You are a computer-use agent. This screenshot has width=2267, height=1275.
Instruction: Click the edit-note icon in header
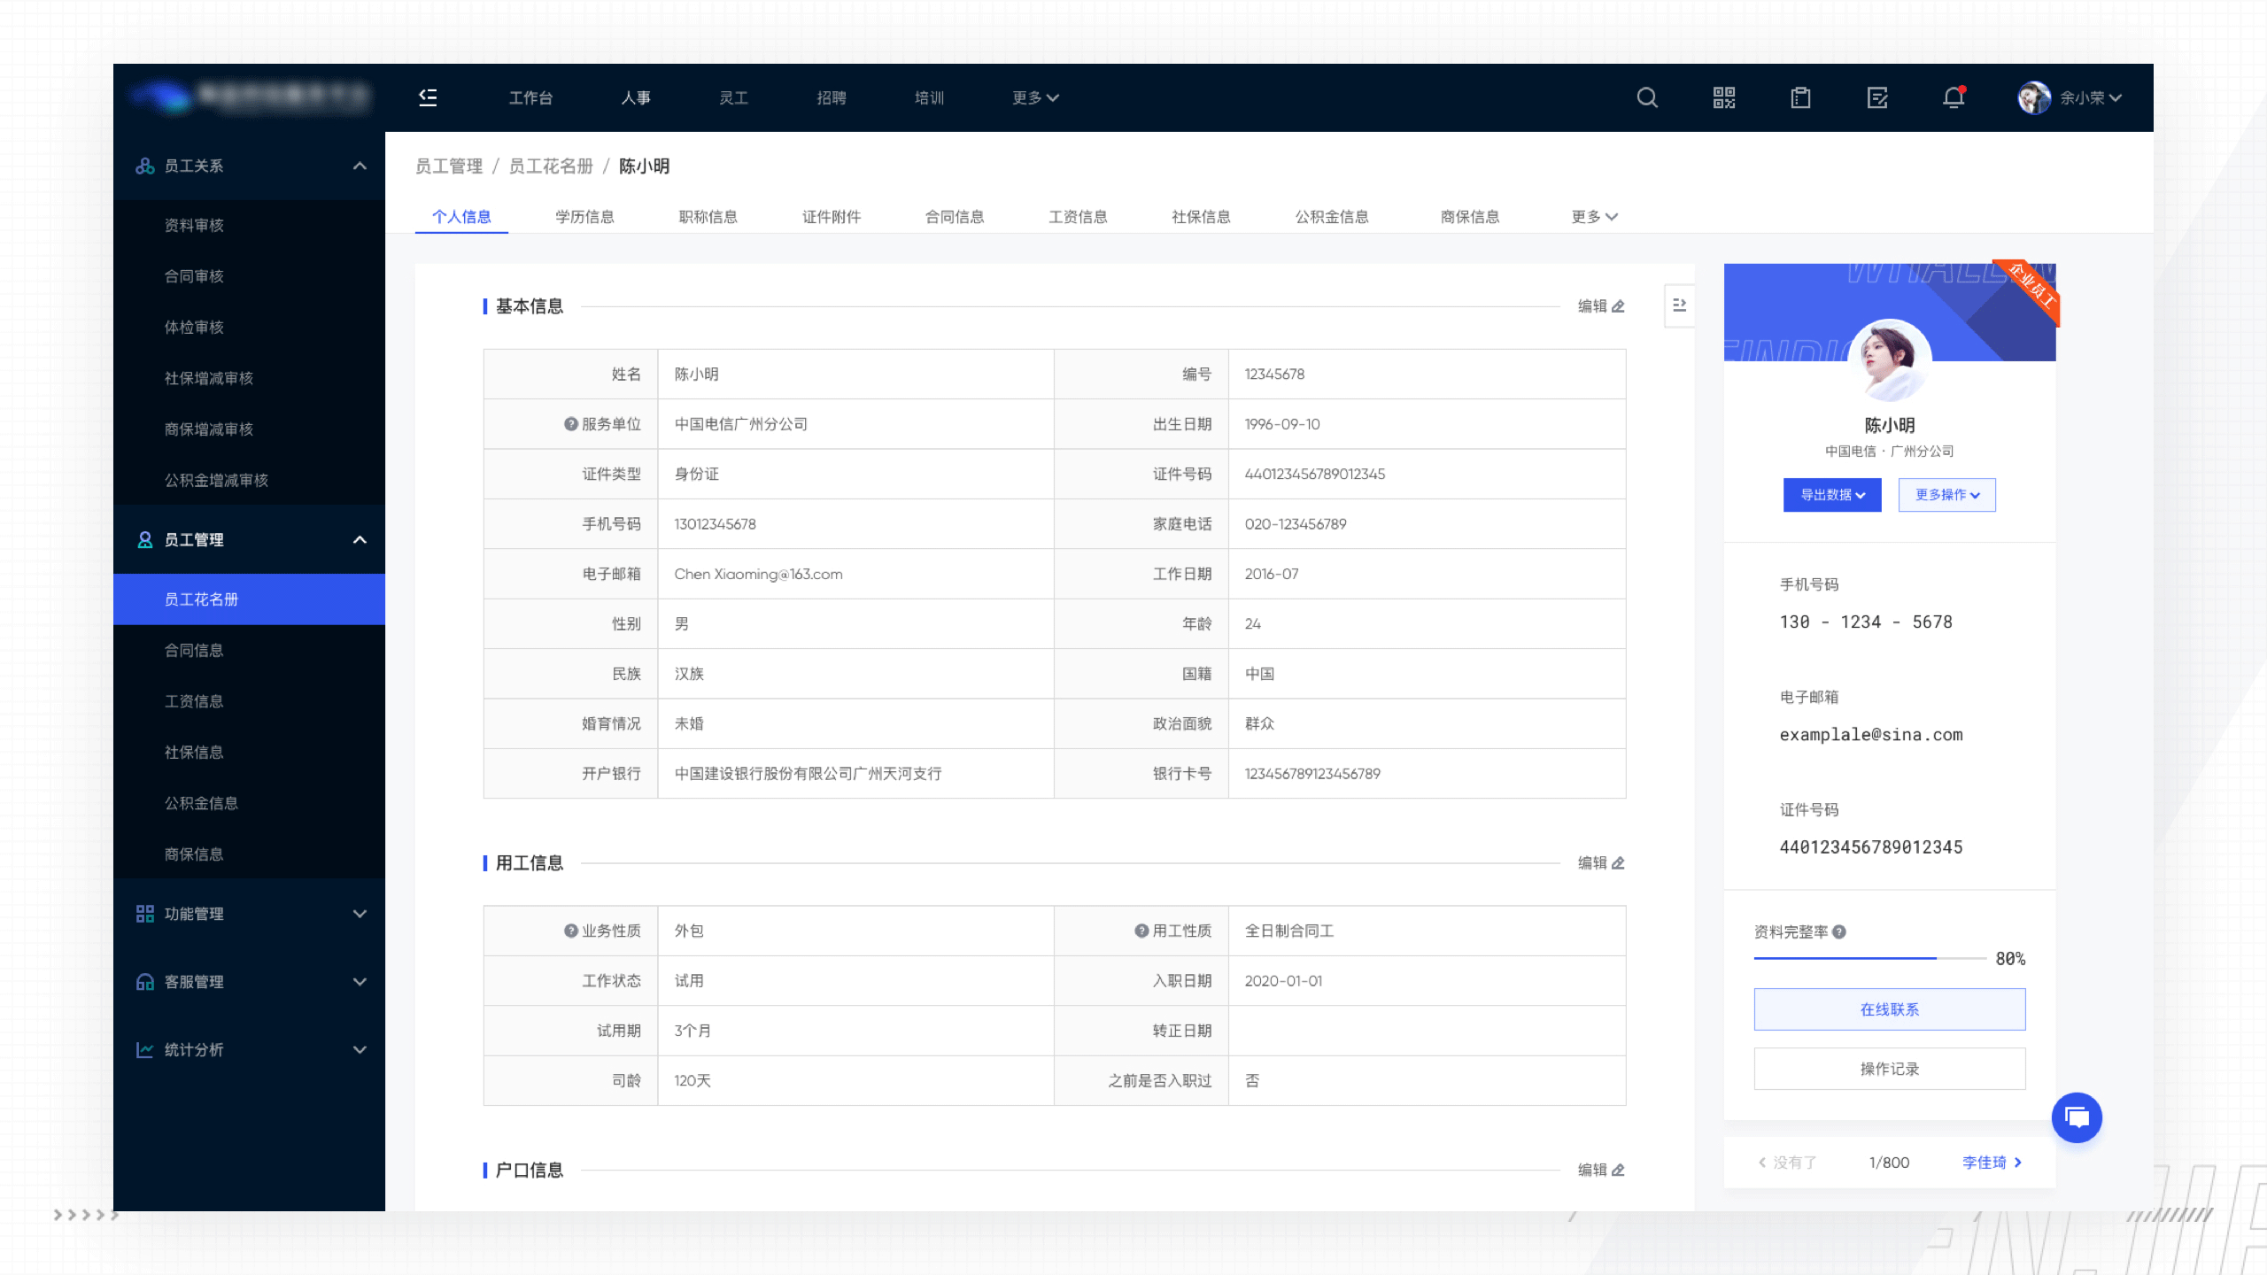(x=1877, y=97)
